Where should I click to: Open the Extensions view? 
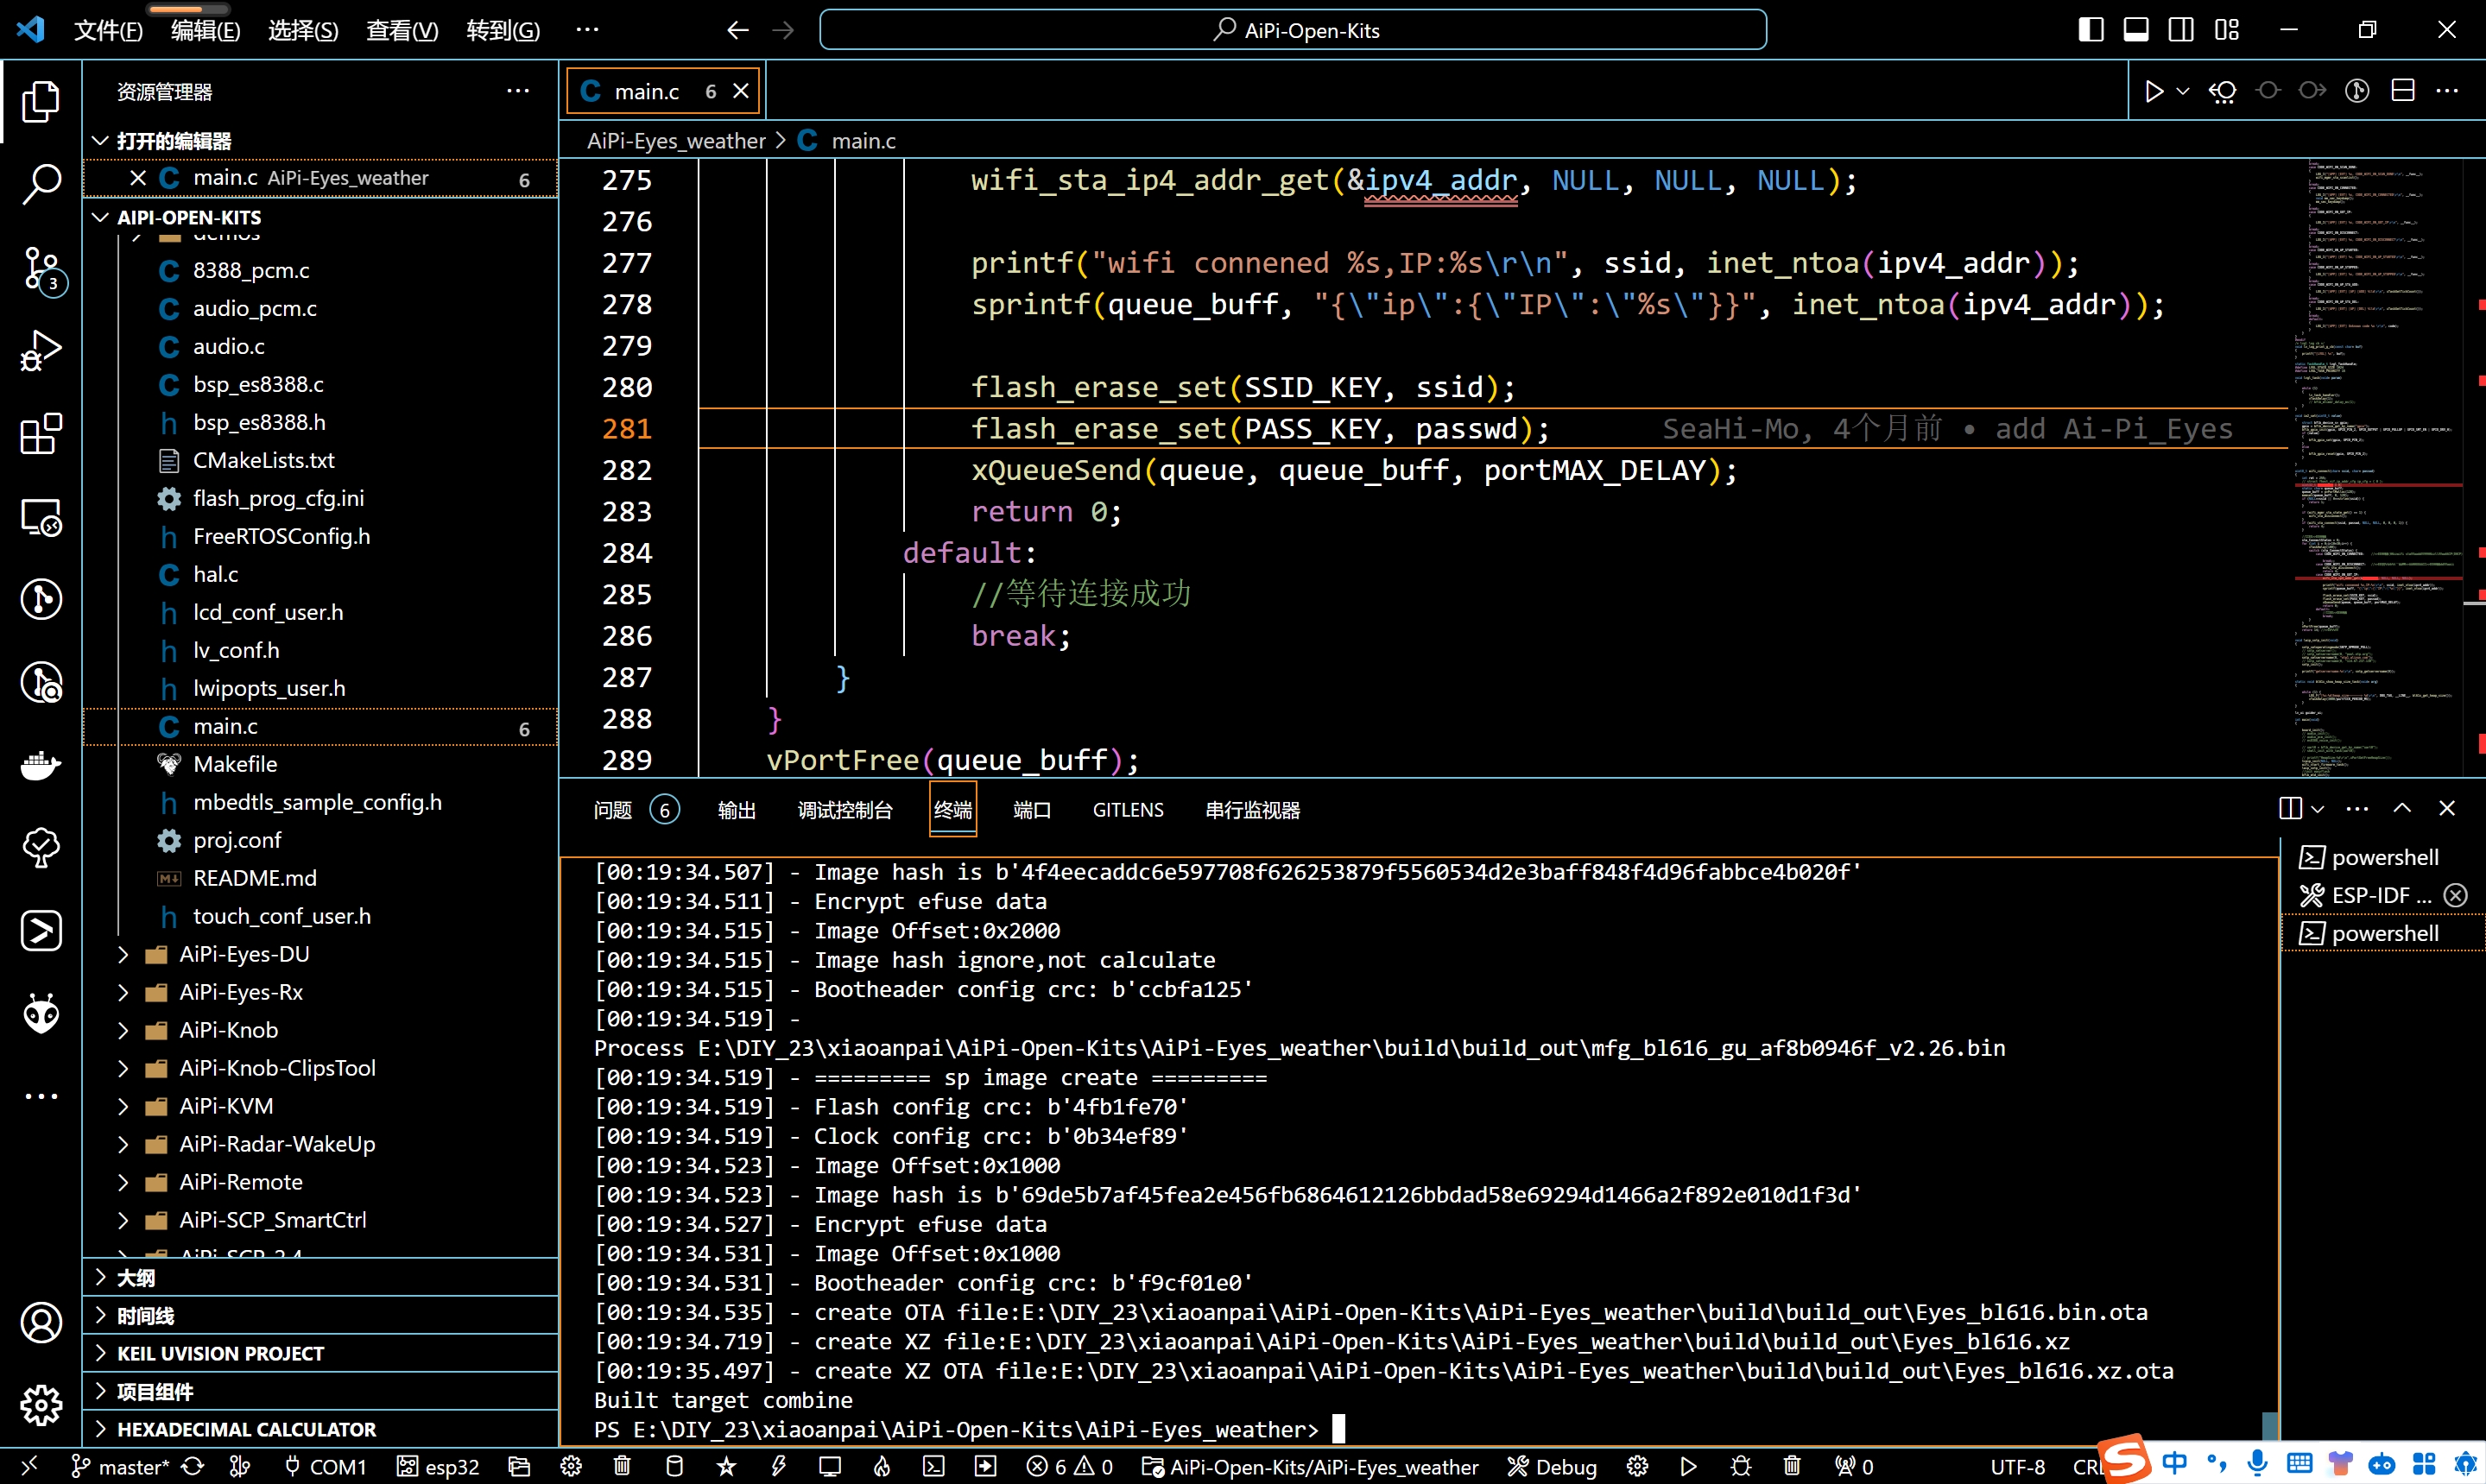tap(41, 434)
